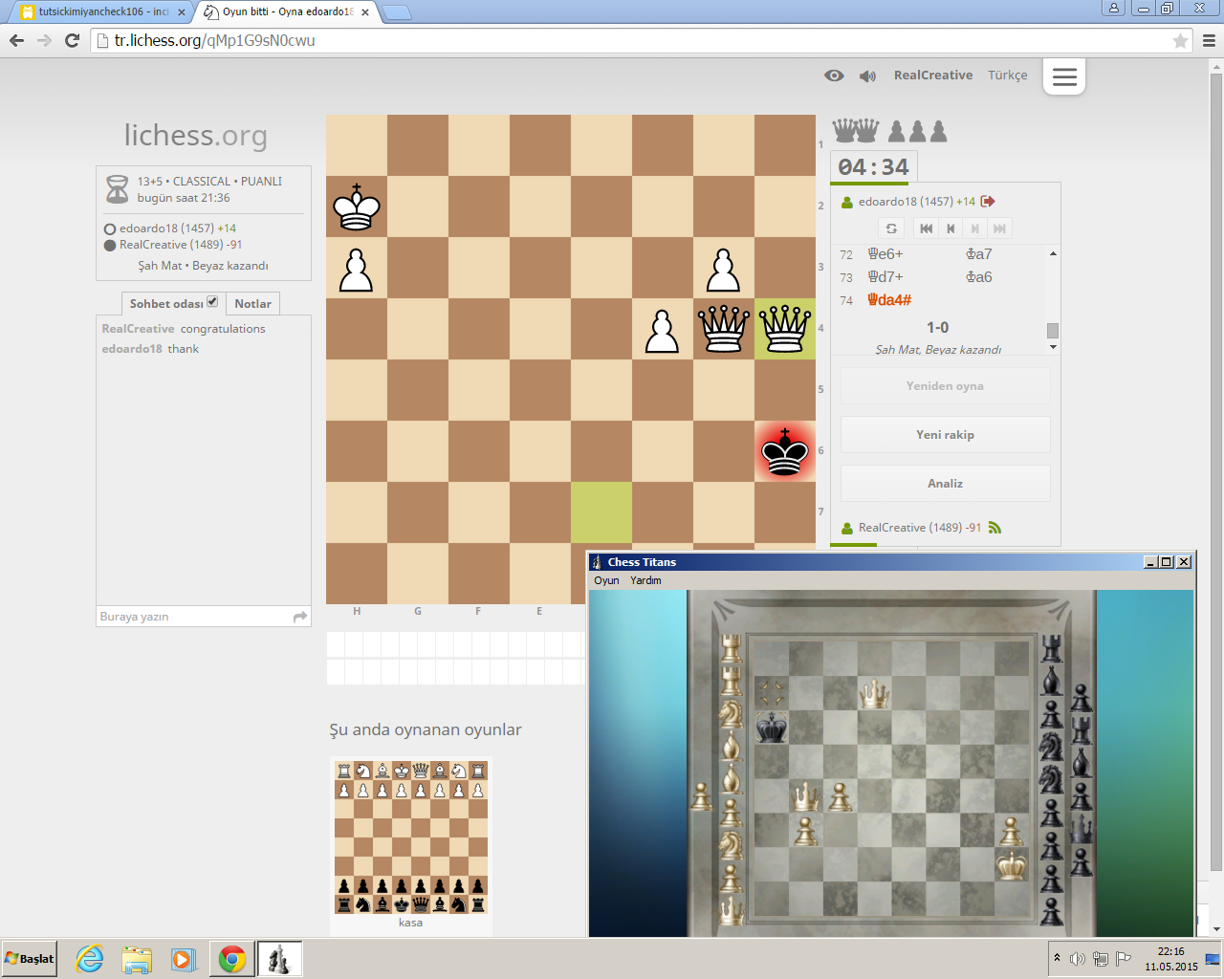This screenshot has height=979, width=1224.
Task: Jump to last move in replay
Action: [x=999, y=228]
